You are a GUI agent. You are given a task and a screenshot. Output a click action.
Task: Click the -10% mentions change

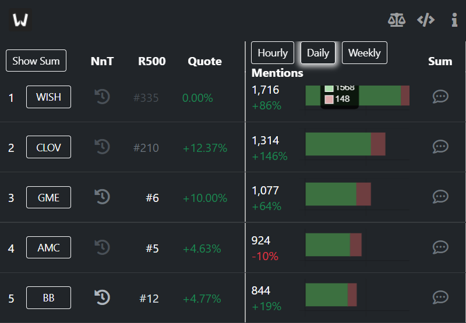click(265, 256)
